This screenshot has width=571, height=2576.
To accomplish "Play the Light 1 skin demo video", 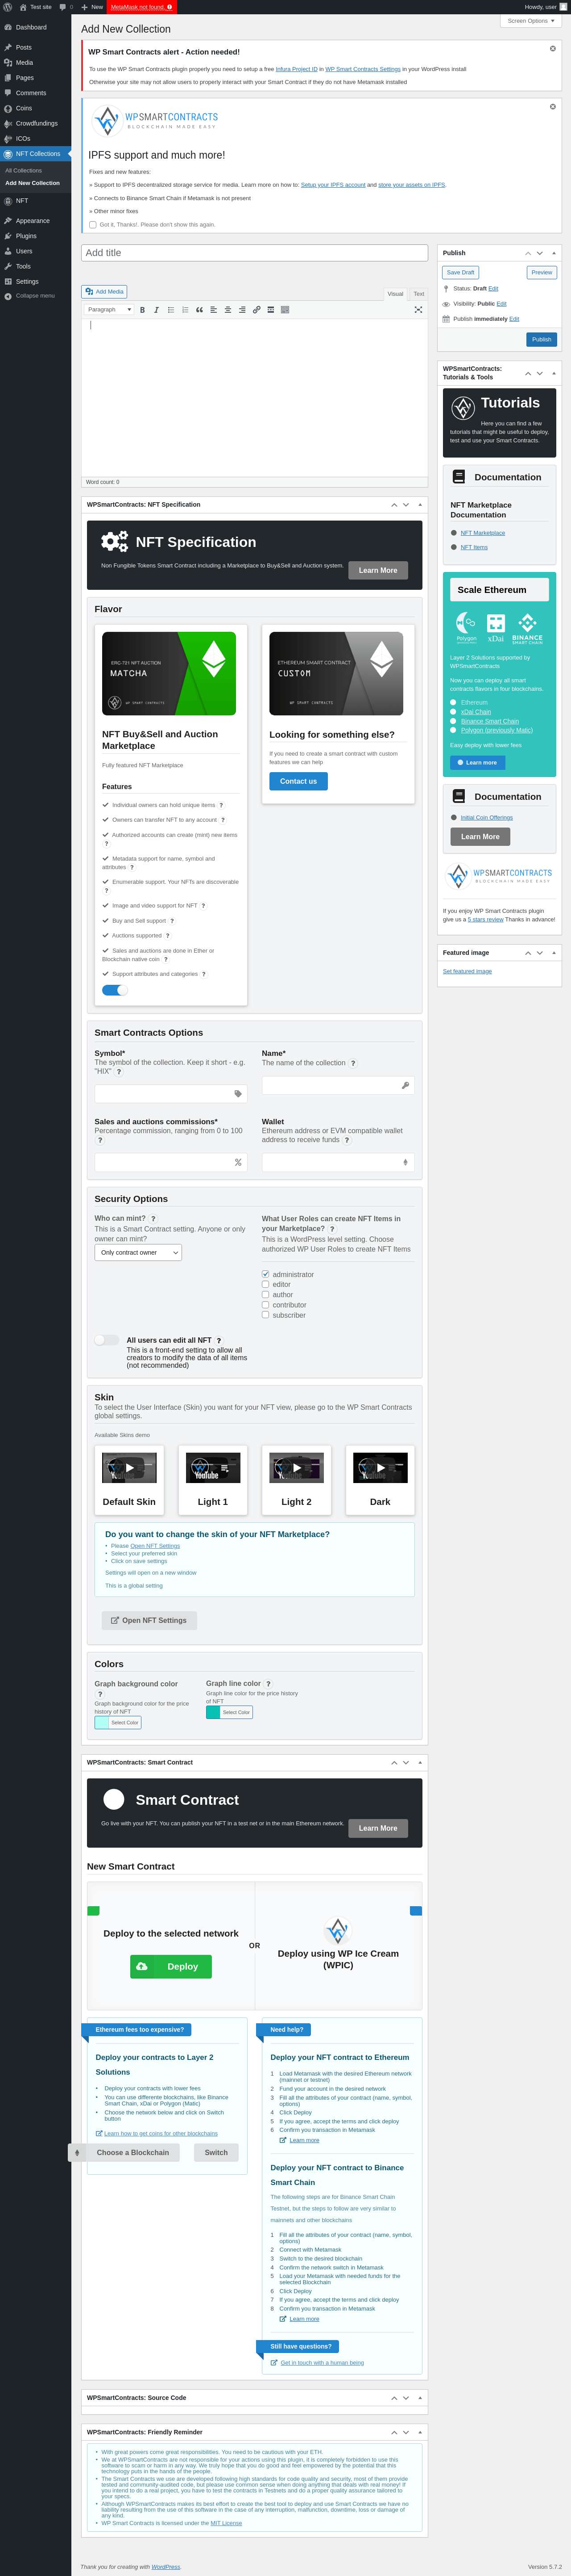I will [x=213, y=1467].
